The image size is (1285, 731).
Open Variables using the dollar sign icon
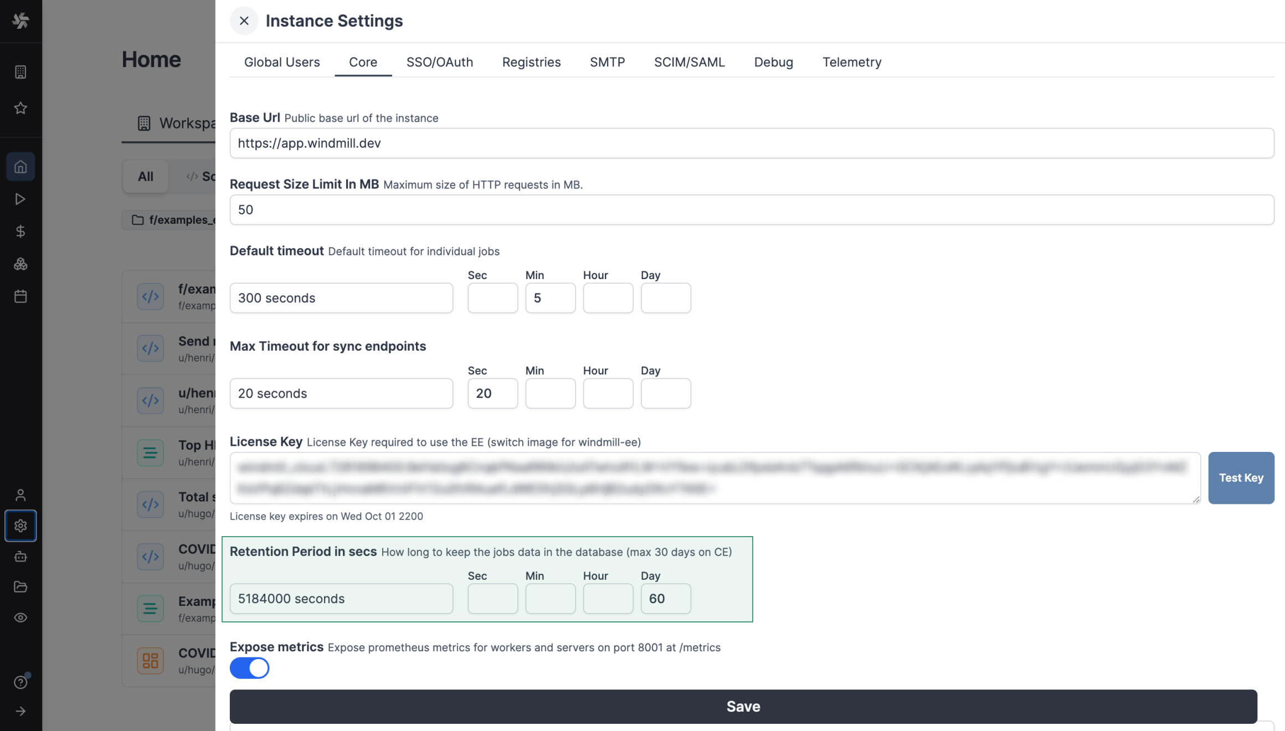(20, 231)
